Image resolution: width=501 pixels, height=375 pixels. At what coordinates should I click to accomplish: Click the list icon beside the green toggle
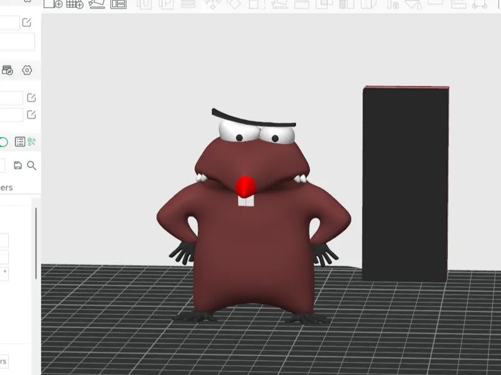tap(20, 142)
